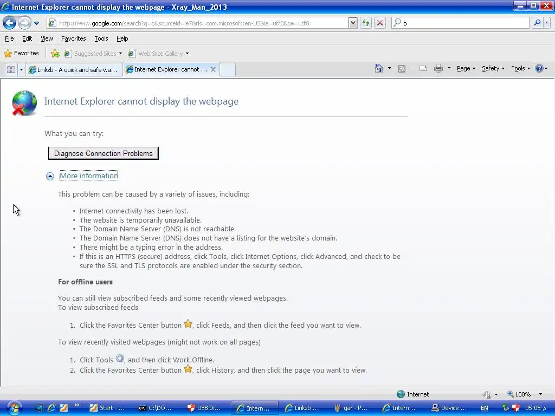The width and height of the screenshot is (555, 416).
Task: Click the third orange quick launch icon
Action: point(64,408)
